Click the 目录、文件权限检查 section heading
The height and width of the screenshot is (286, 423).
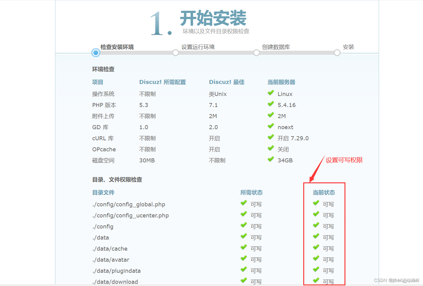(x=117, y=180)
